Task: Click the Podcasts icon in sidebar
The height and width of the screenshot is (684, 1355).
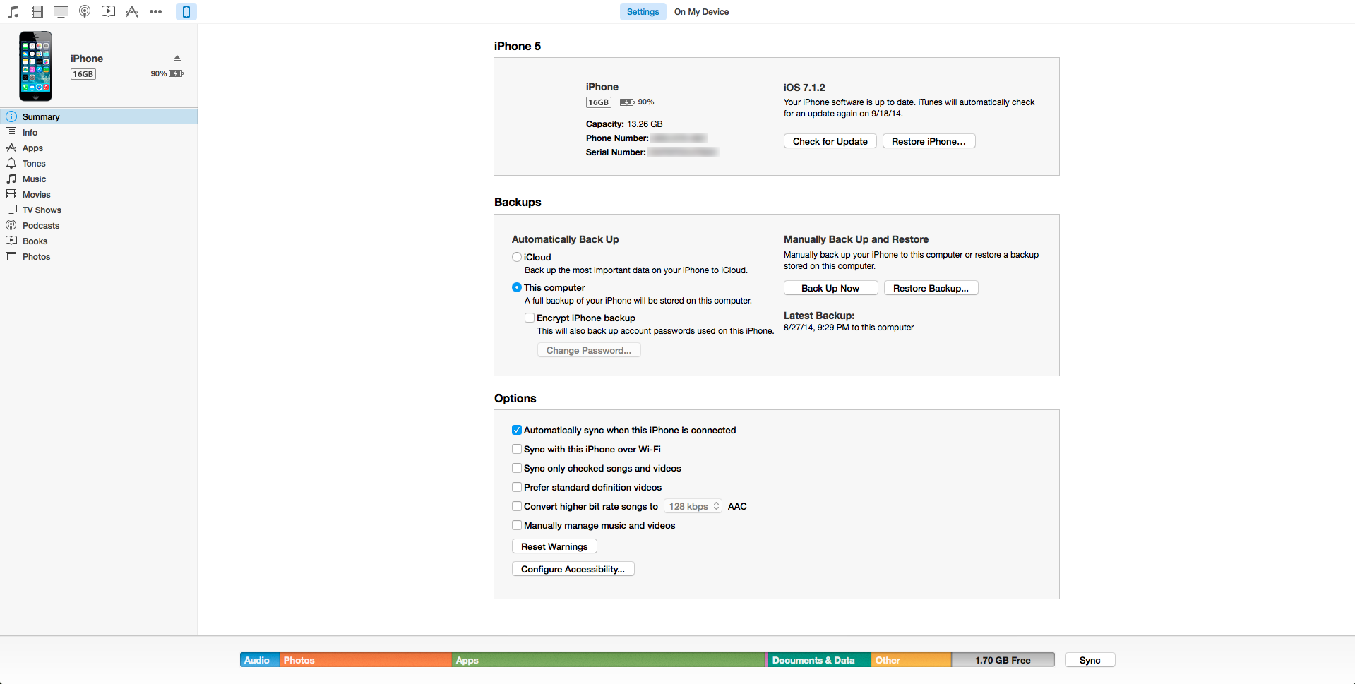Action: point(11,225)
